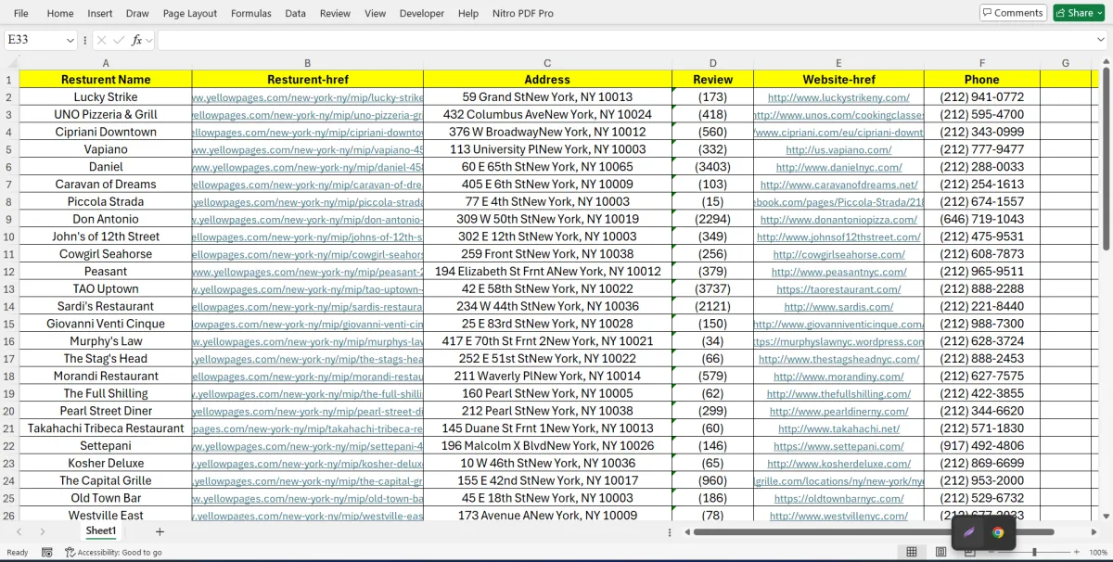Screen dimensions: 1113x562
Task: Open the Review ribbon tab
Action: tap(335, 13)
